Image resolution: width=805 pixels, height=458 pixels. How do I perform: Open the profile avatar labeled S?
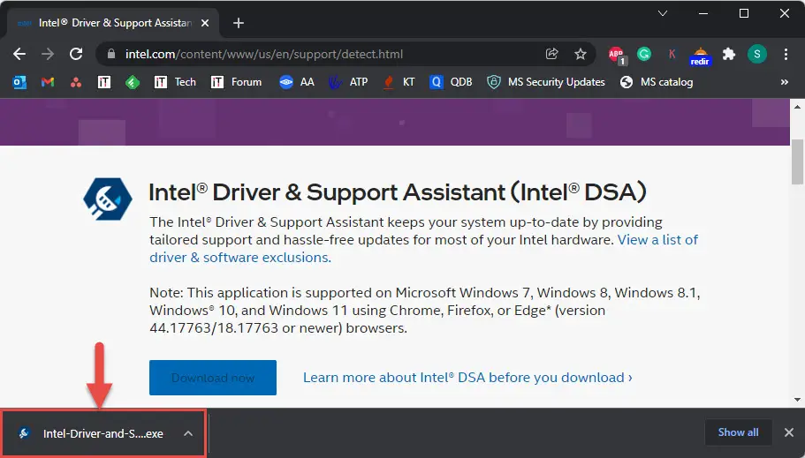pos(756,54)
